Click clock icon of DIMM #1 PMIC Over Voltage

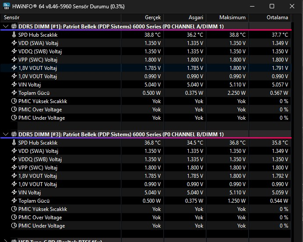(x=14, y=109)
